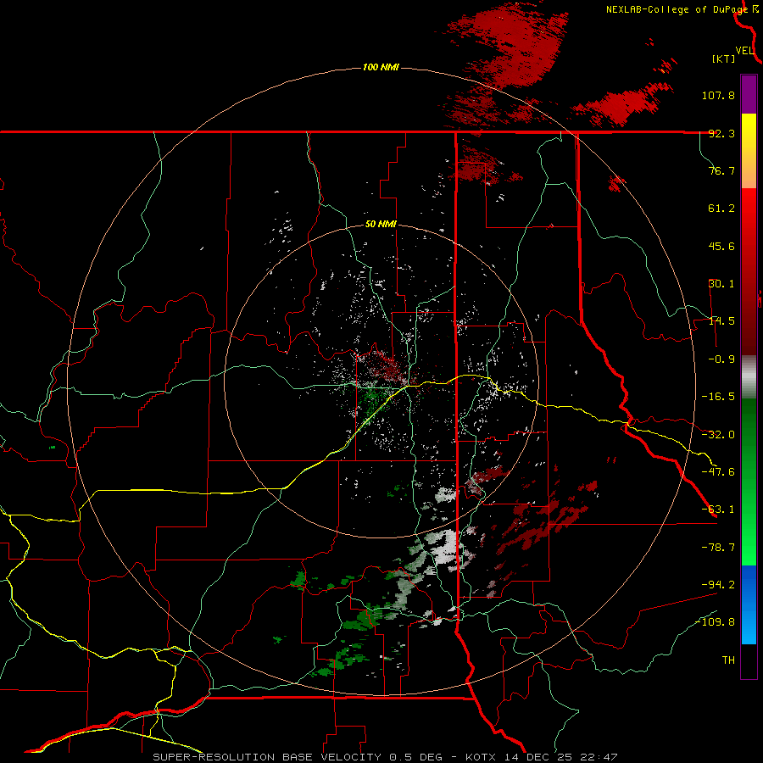Pick the dark TH segment below the blue
The image size is (763, 763).
click(749, 661)
